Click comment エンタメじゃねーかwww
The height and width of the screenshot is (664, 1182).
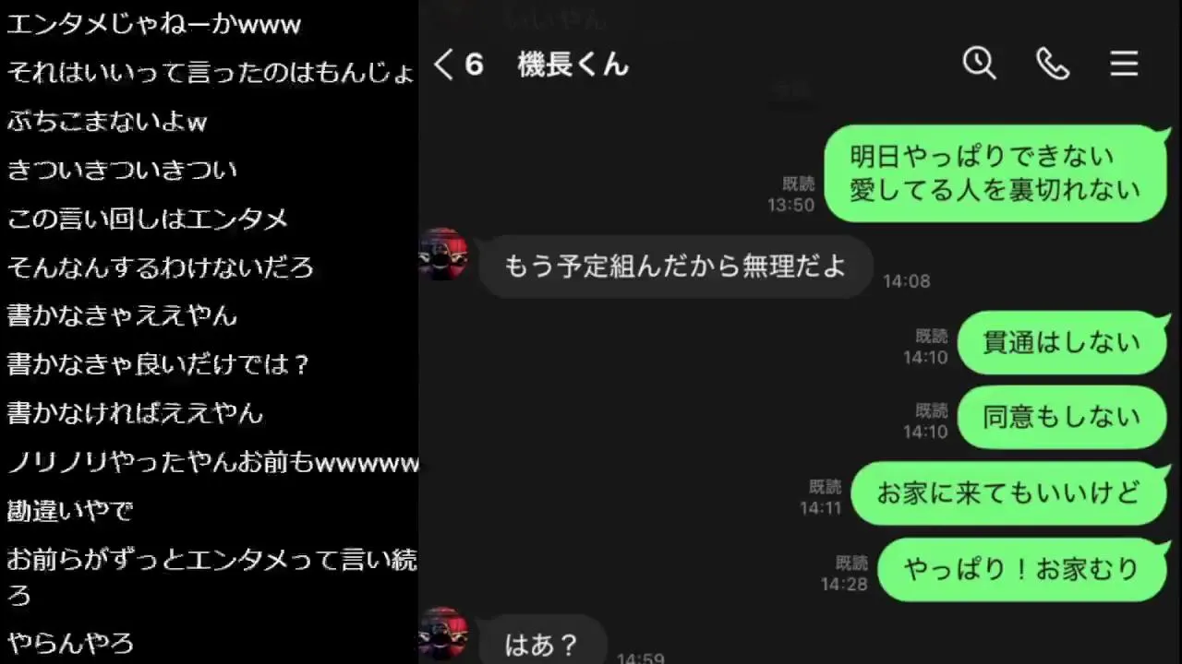coord(154,24)
